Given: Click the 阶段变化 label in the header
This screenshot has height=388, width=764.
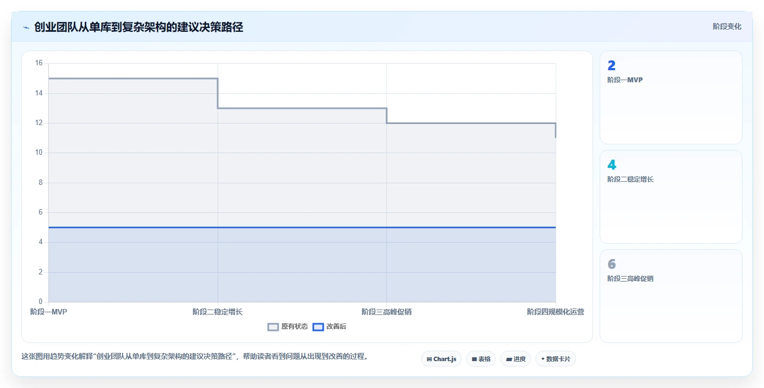Looking at the screenshot, I should (x=727, y=26).
